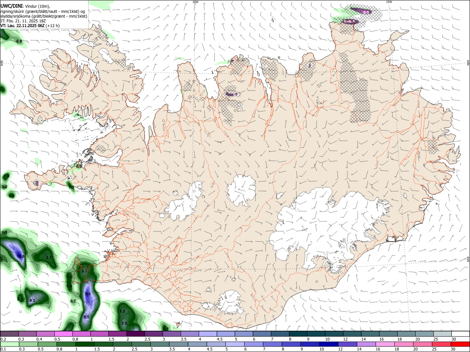Click the 15W longitude label

(389, 2)
